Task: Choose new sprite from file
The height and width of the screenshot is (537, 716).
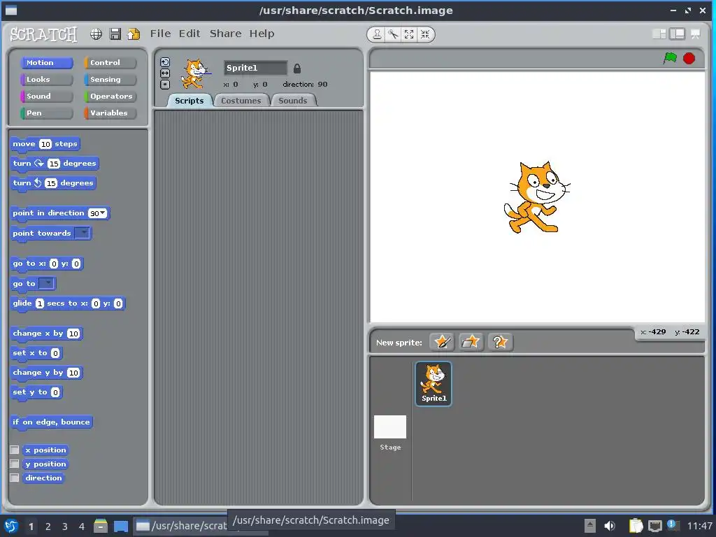Action: (471, 341)
